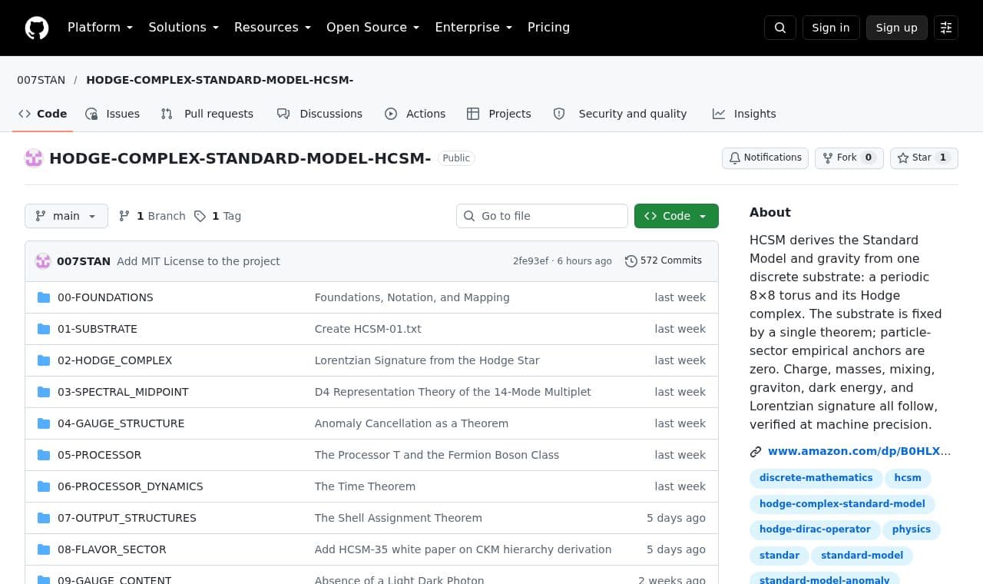Viewport: 983px width, 584px height.
Task: Expand the Open Source menu
Action: click(x=373, y=28)
